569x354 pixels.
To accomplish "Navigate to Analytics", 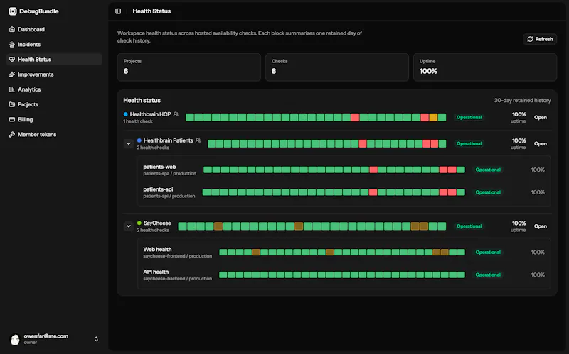I will click(x=54, y=89).
